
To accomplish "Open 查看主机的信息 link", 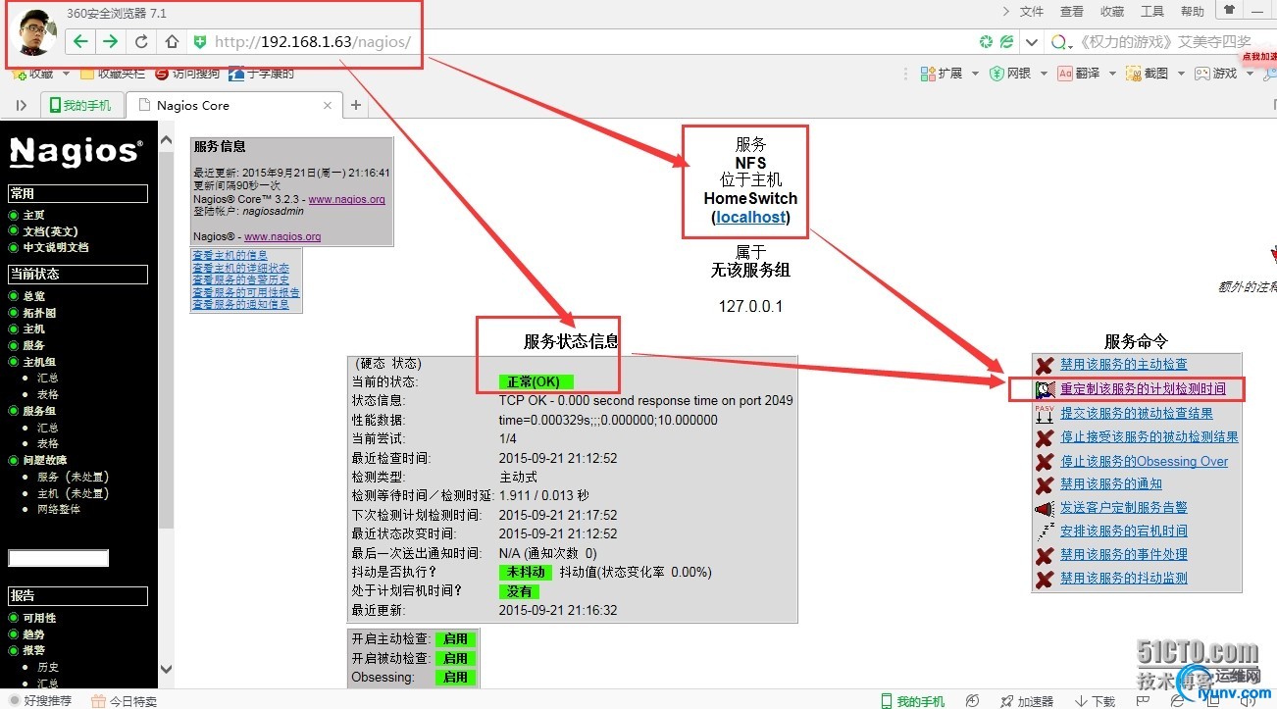I will tap(230, 255).
